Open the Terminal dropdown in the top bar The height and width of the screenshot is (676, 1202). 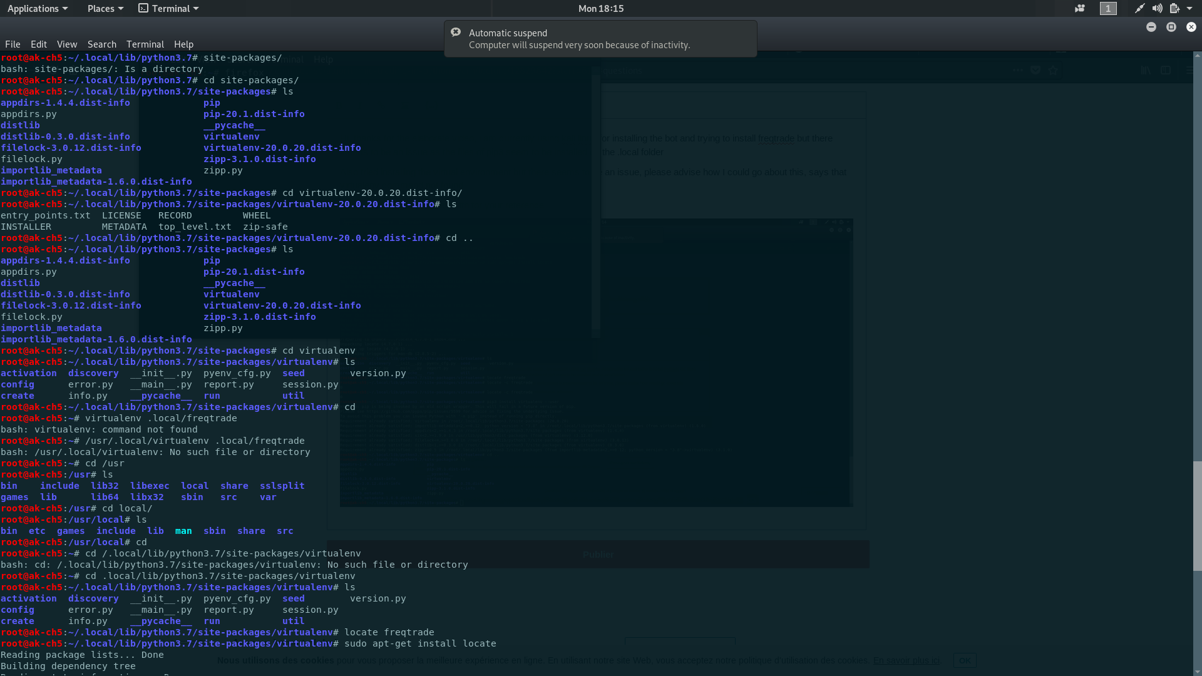point(168,8)
